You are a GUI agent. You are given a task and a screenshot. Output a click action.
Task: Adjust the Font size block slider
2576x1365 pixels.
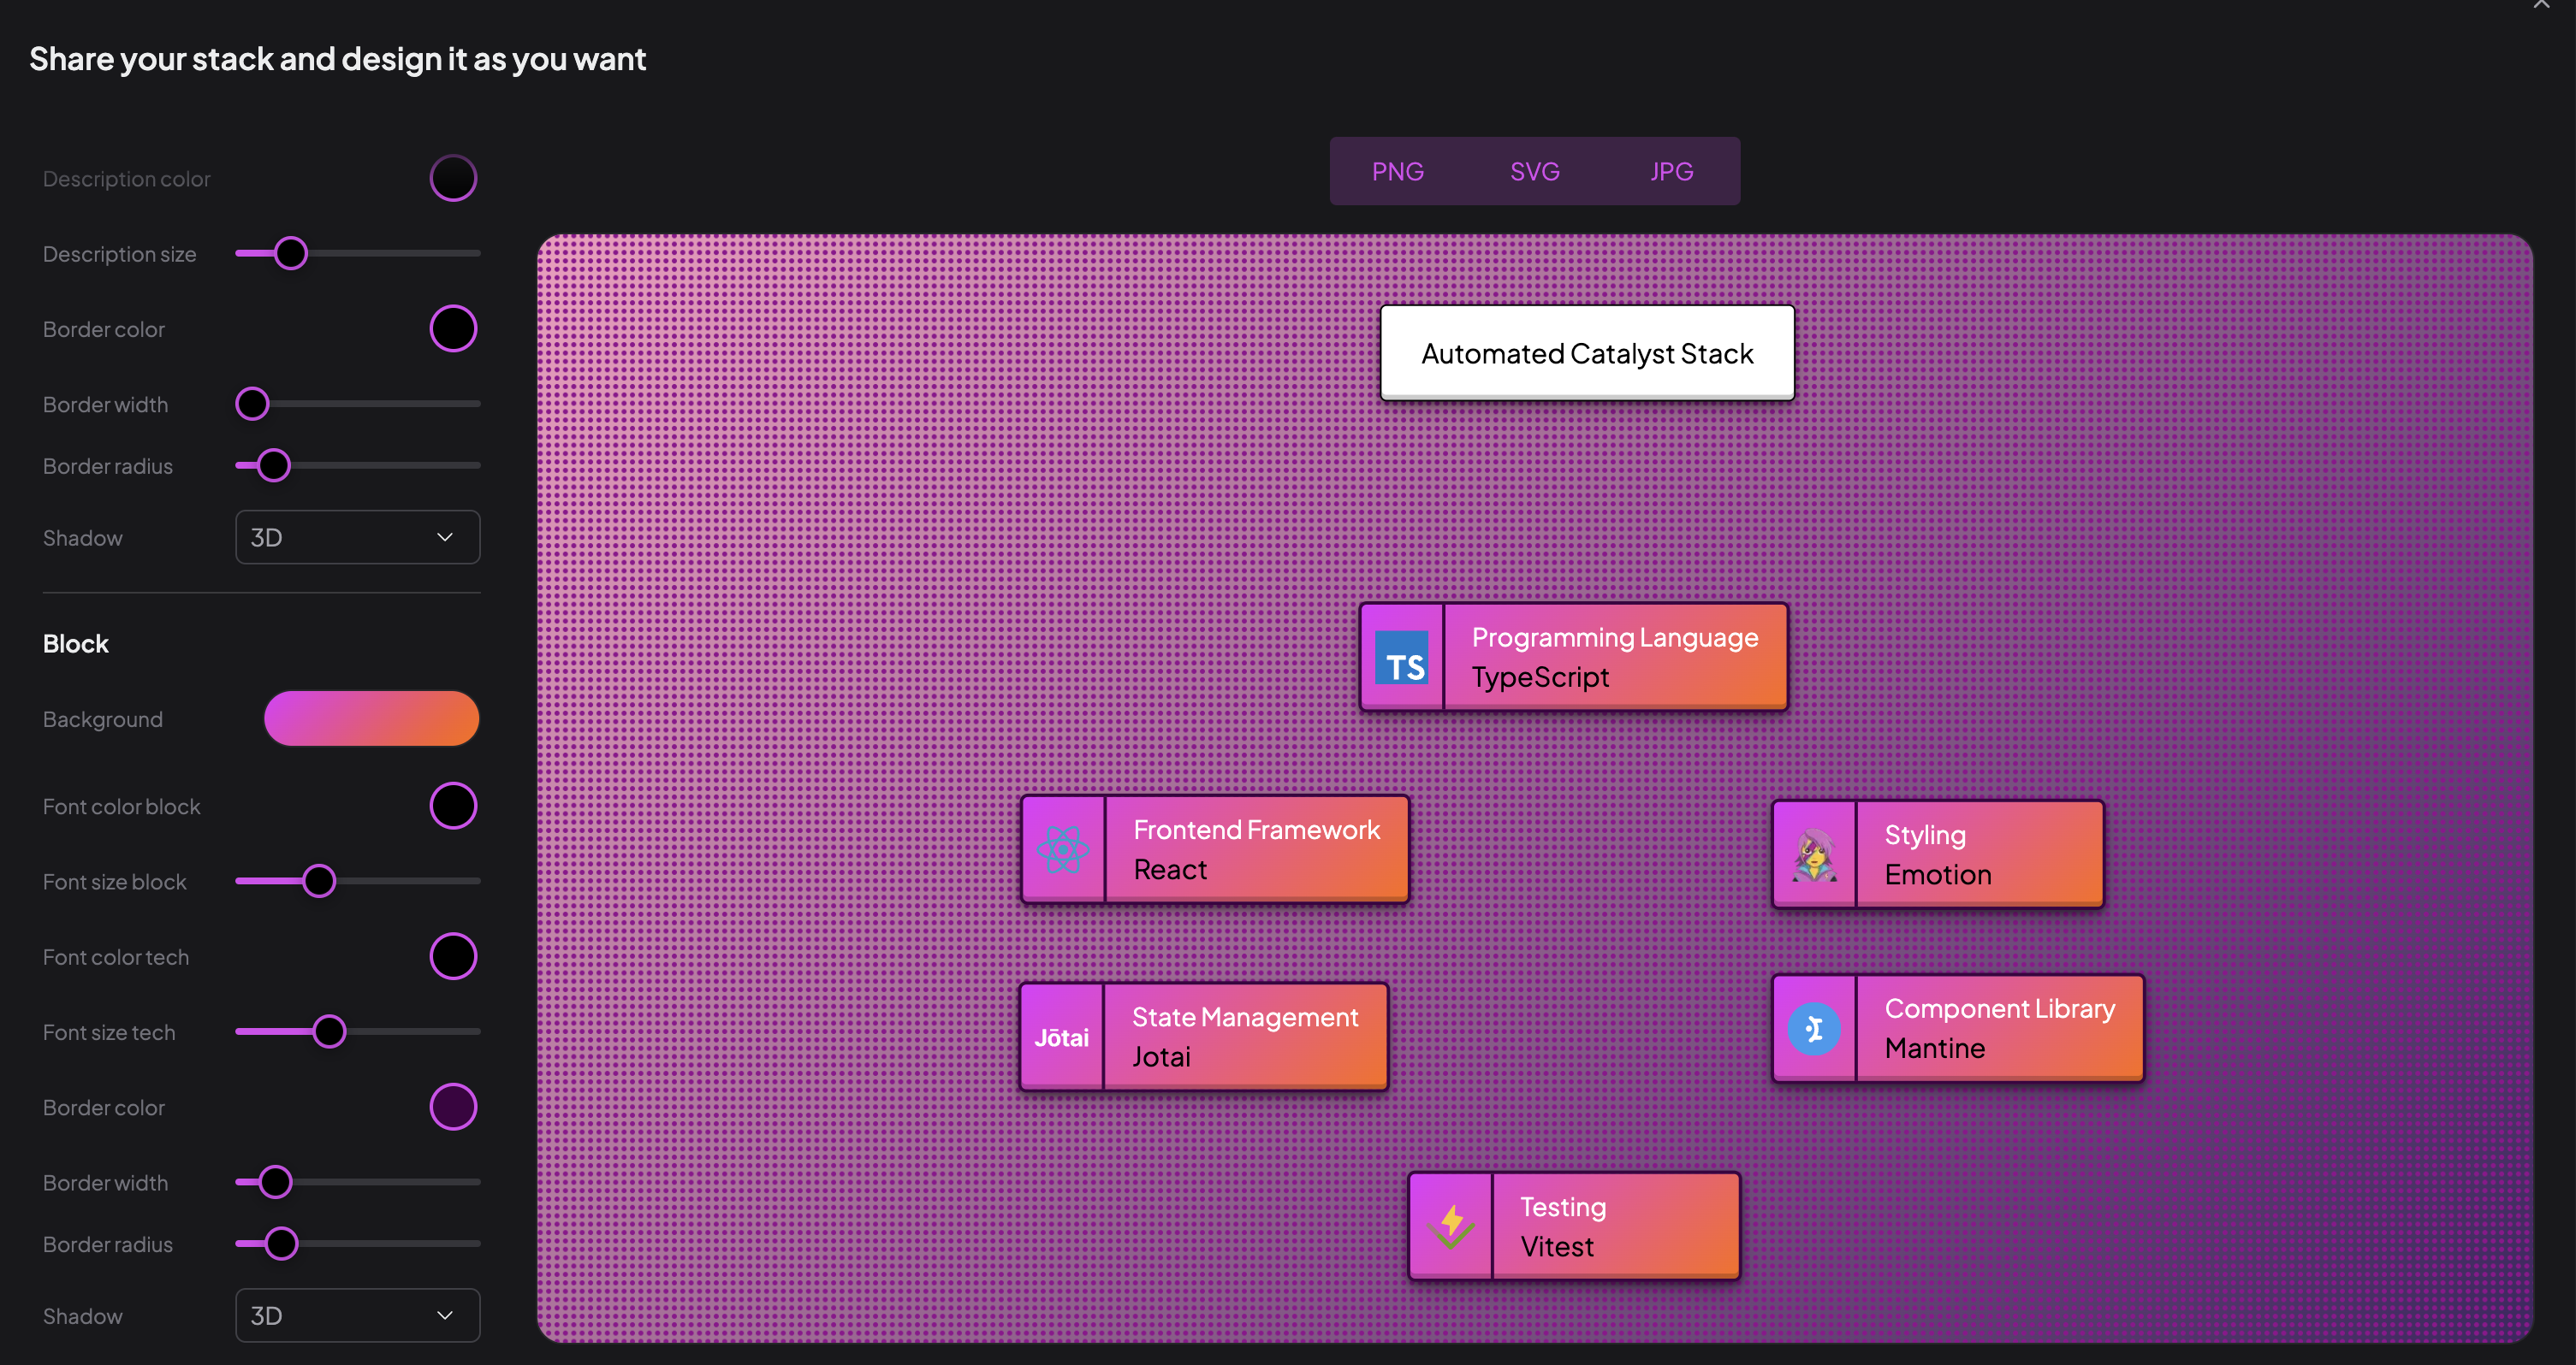[319, 880]
